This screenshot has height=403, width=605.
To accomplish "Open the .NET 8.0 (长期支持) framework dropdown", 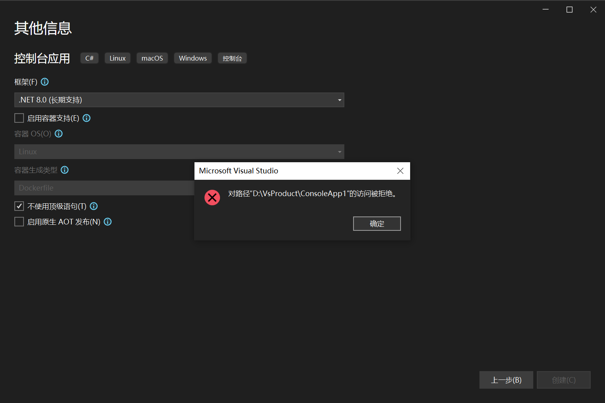I will tap(179, 100).
